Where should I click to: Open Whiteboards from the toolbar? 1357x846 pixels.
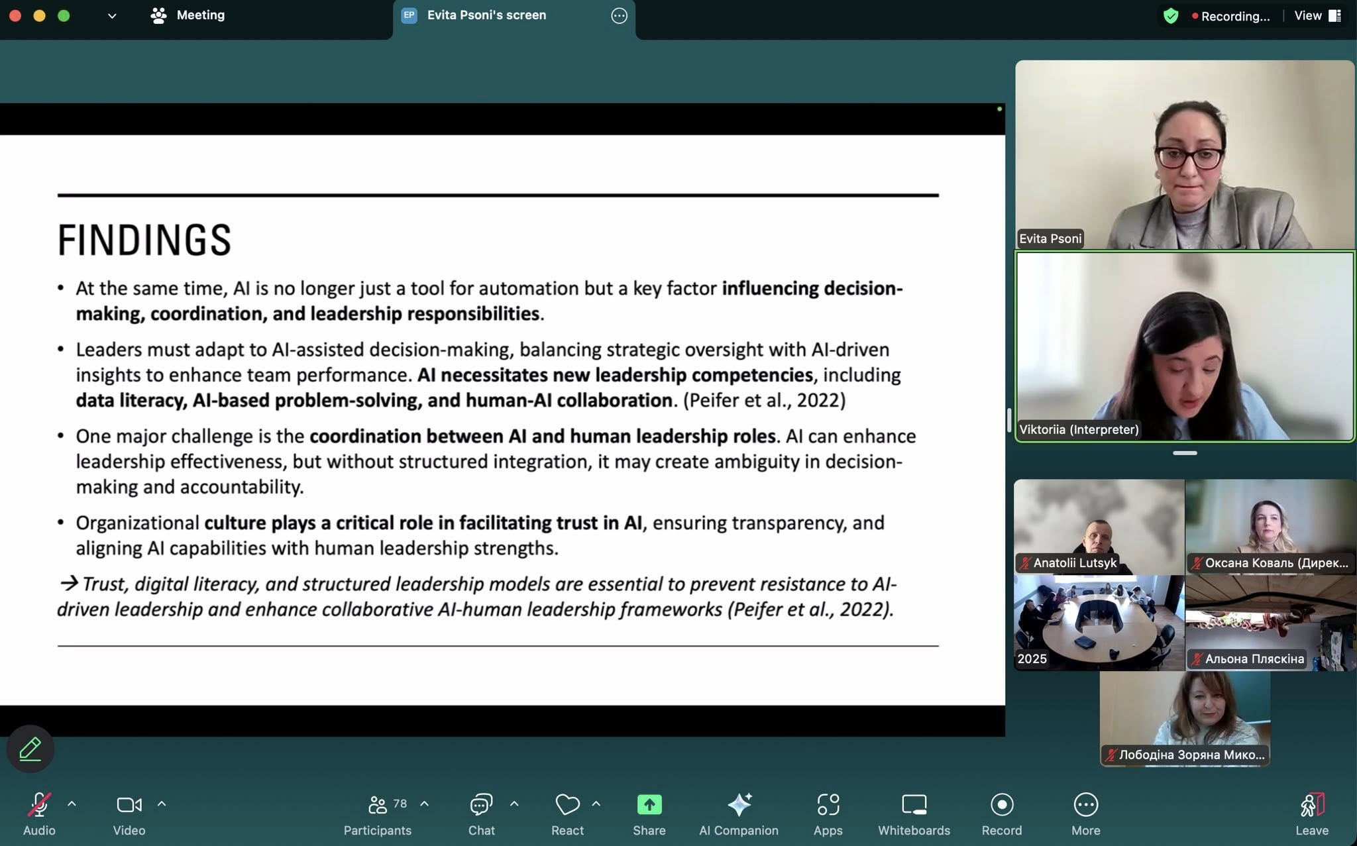click(x=914, y=805)
